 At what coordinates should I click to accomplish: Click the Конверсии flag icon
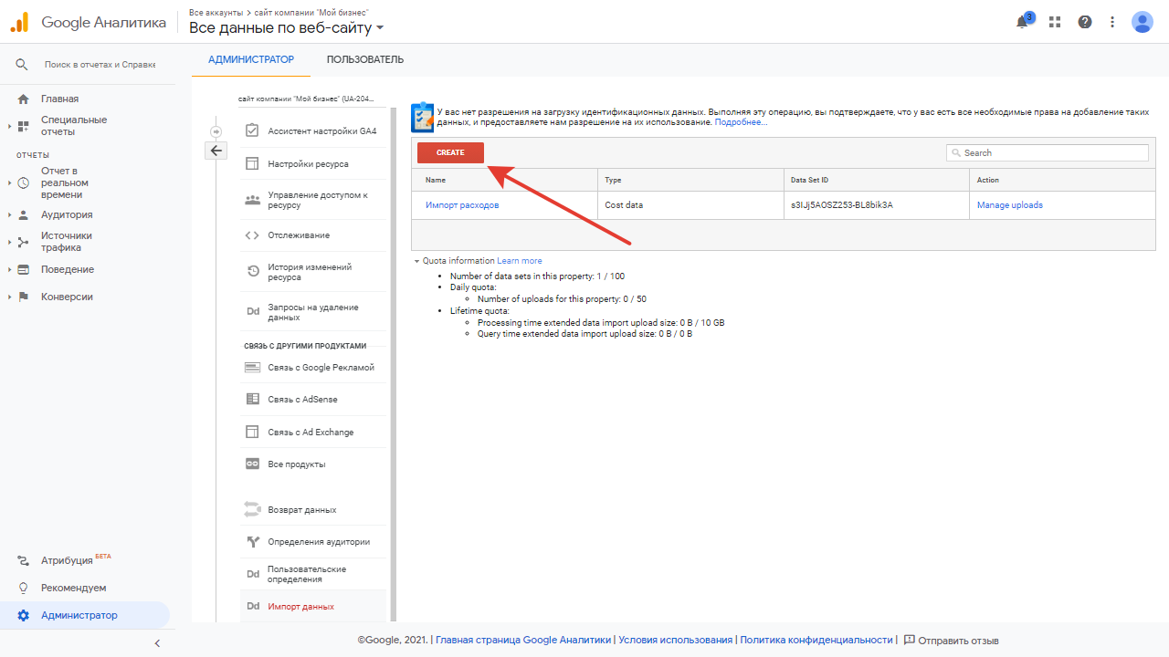coord(23,297)
